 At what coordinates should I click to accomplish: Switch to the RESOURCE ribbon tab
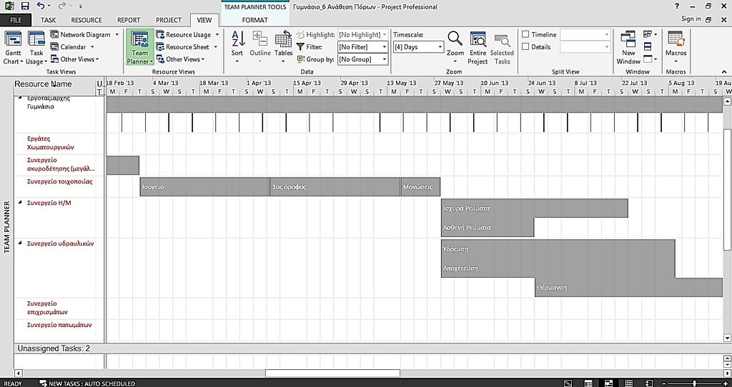point(86,20)
